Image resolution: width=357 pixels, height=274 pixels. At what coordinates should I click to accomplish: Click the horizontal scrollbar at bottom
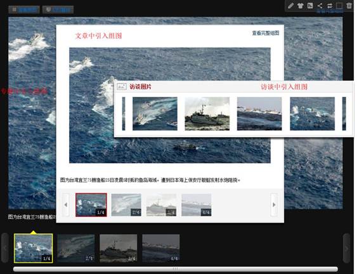click(175, 269)
